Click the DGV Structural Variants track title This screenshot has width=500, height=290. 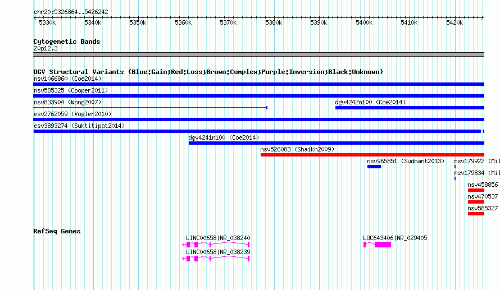[x=208, y=72]
